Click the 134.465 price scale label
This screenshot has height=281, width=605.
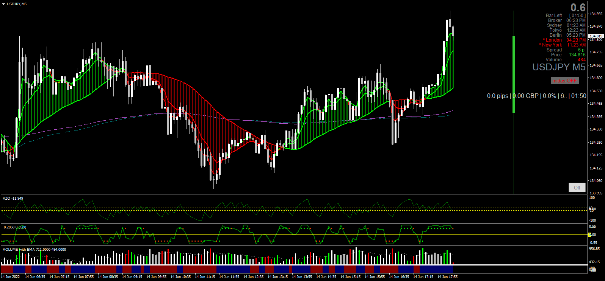(x=596, y=104)
